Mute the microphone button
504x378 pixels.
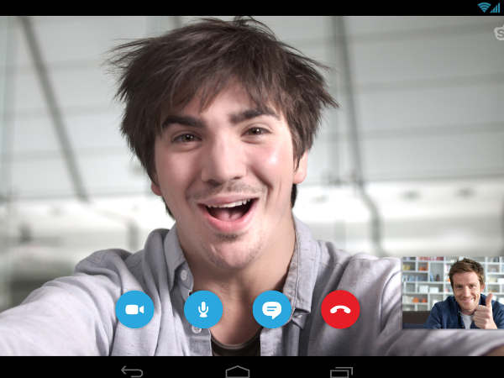click(203, 310)
